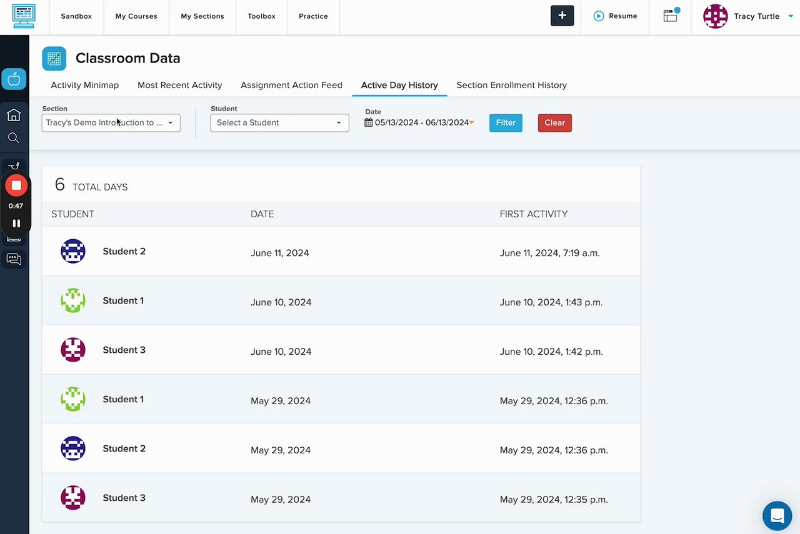Go to the home icon in sidebar
This screenshot has width=800, height=534.
tap(14, 115)
